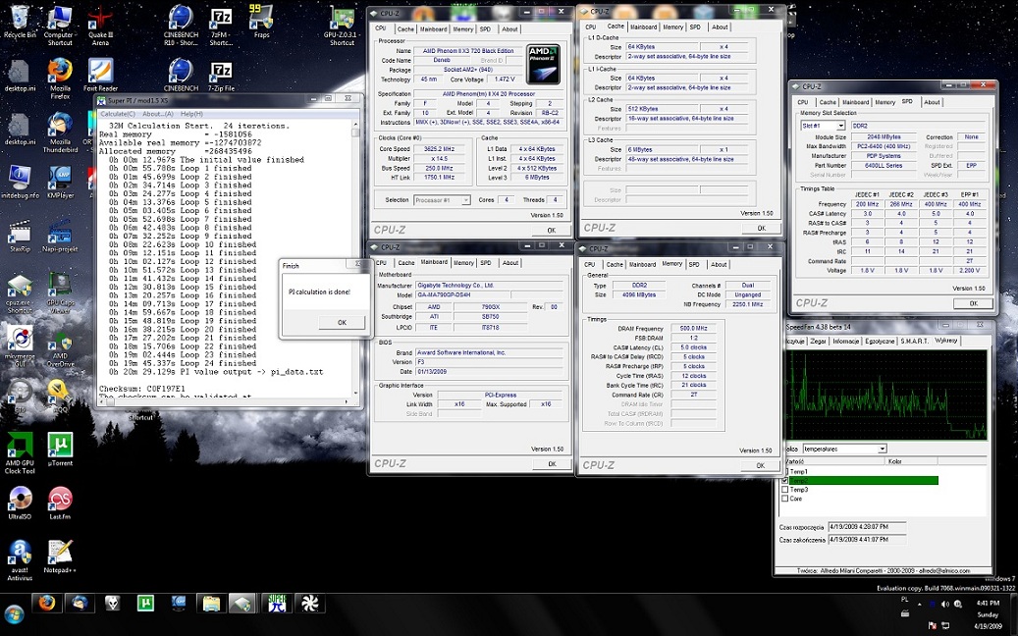Select the CPU tab in the CPU-Z memory timings window

coord(590,265)
